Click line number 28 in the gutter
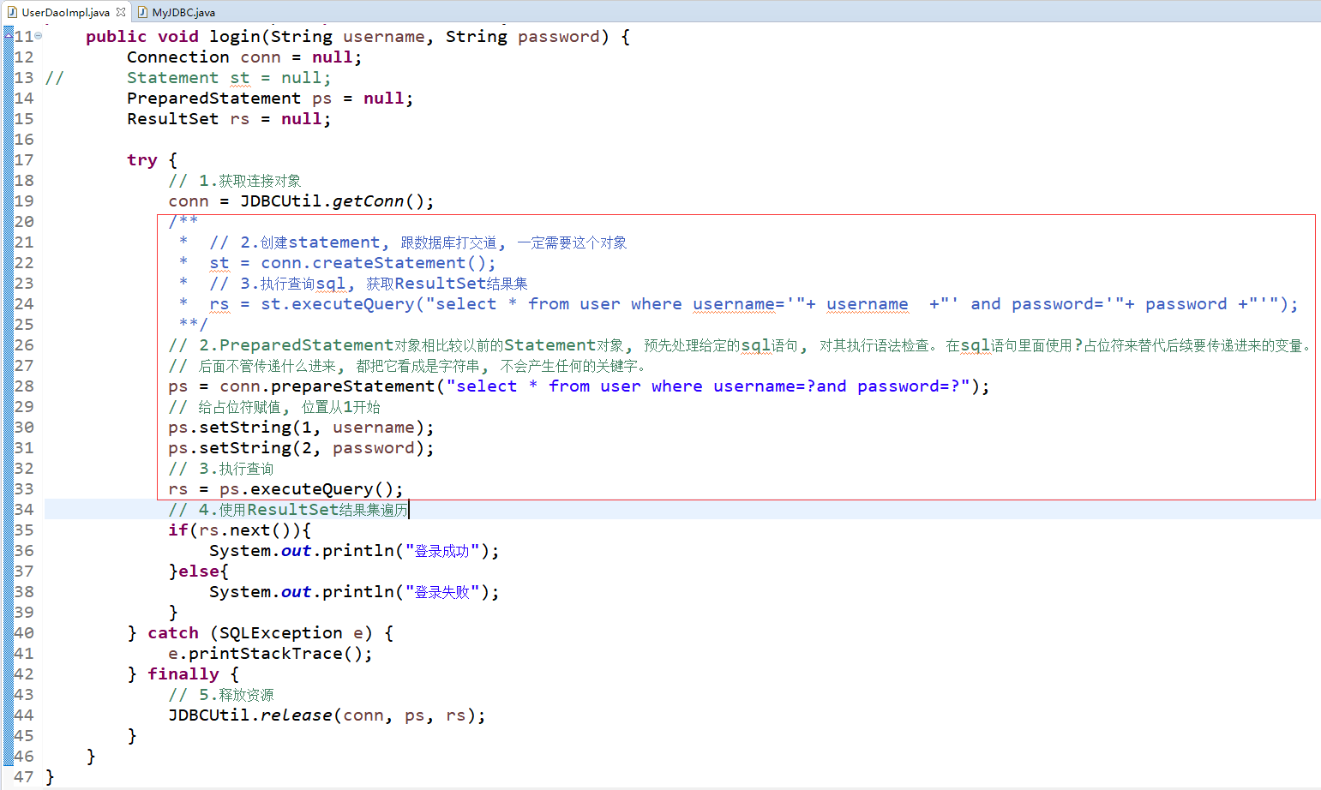The height and width of the screenshot is (790, 1321). (x=24, y=386)
